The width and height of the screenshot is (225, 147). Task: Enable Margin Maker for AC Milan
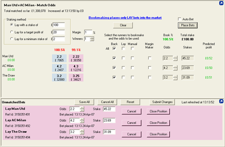(x=150, y=68)
